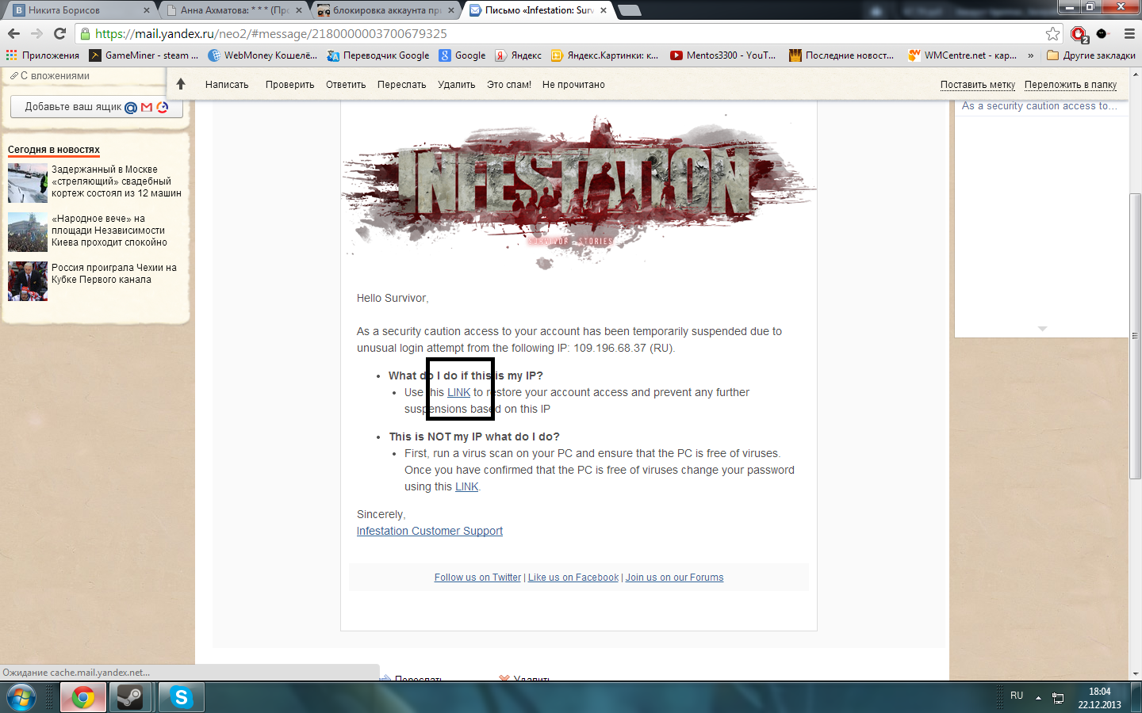The image size is (1142, 713).
Task: Click the network icon in the system tray
Action: tap(1058, 697)
